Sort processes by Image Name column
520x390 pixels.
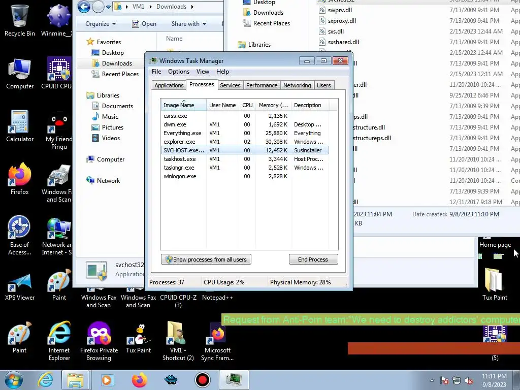(183, 105)
